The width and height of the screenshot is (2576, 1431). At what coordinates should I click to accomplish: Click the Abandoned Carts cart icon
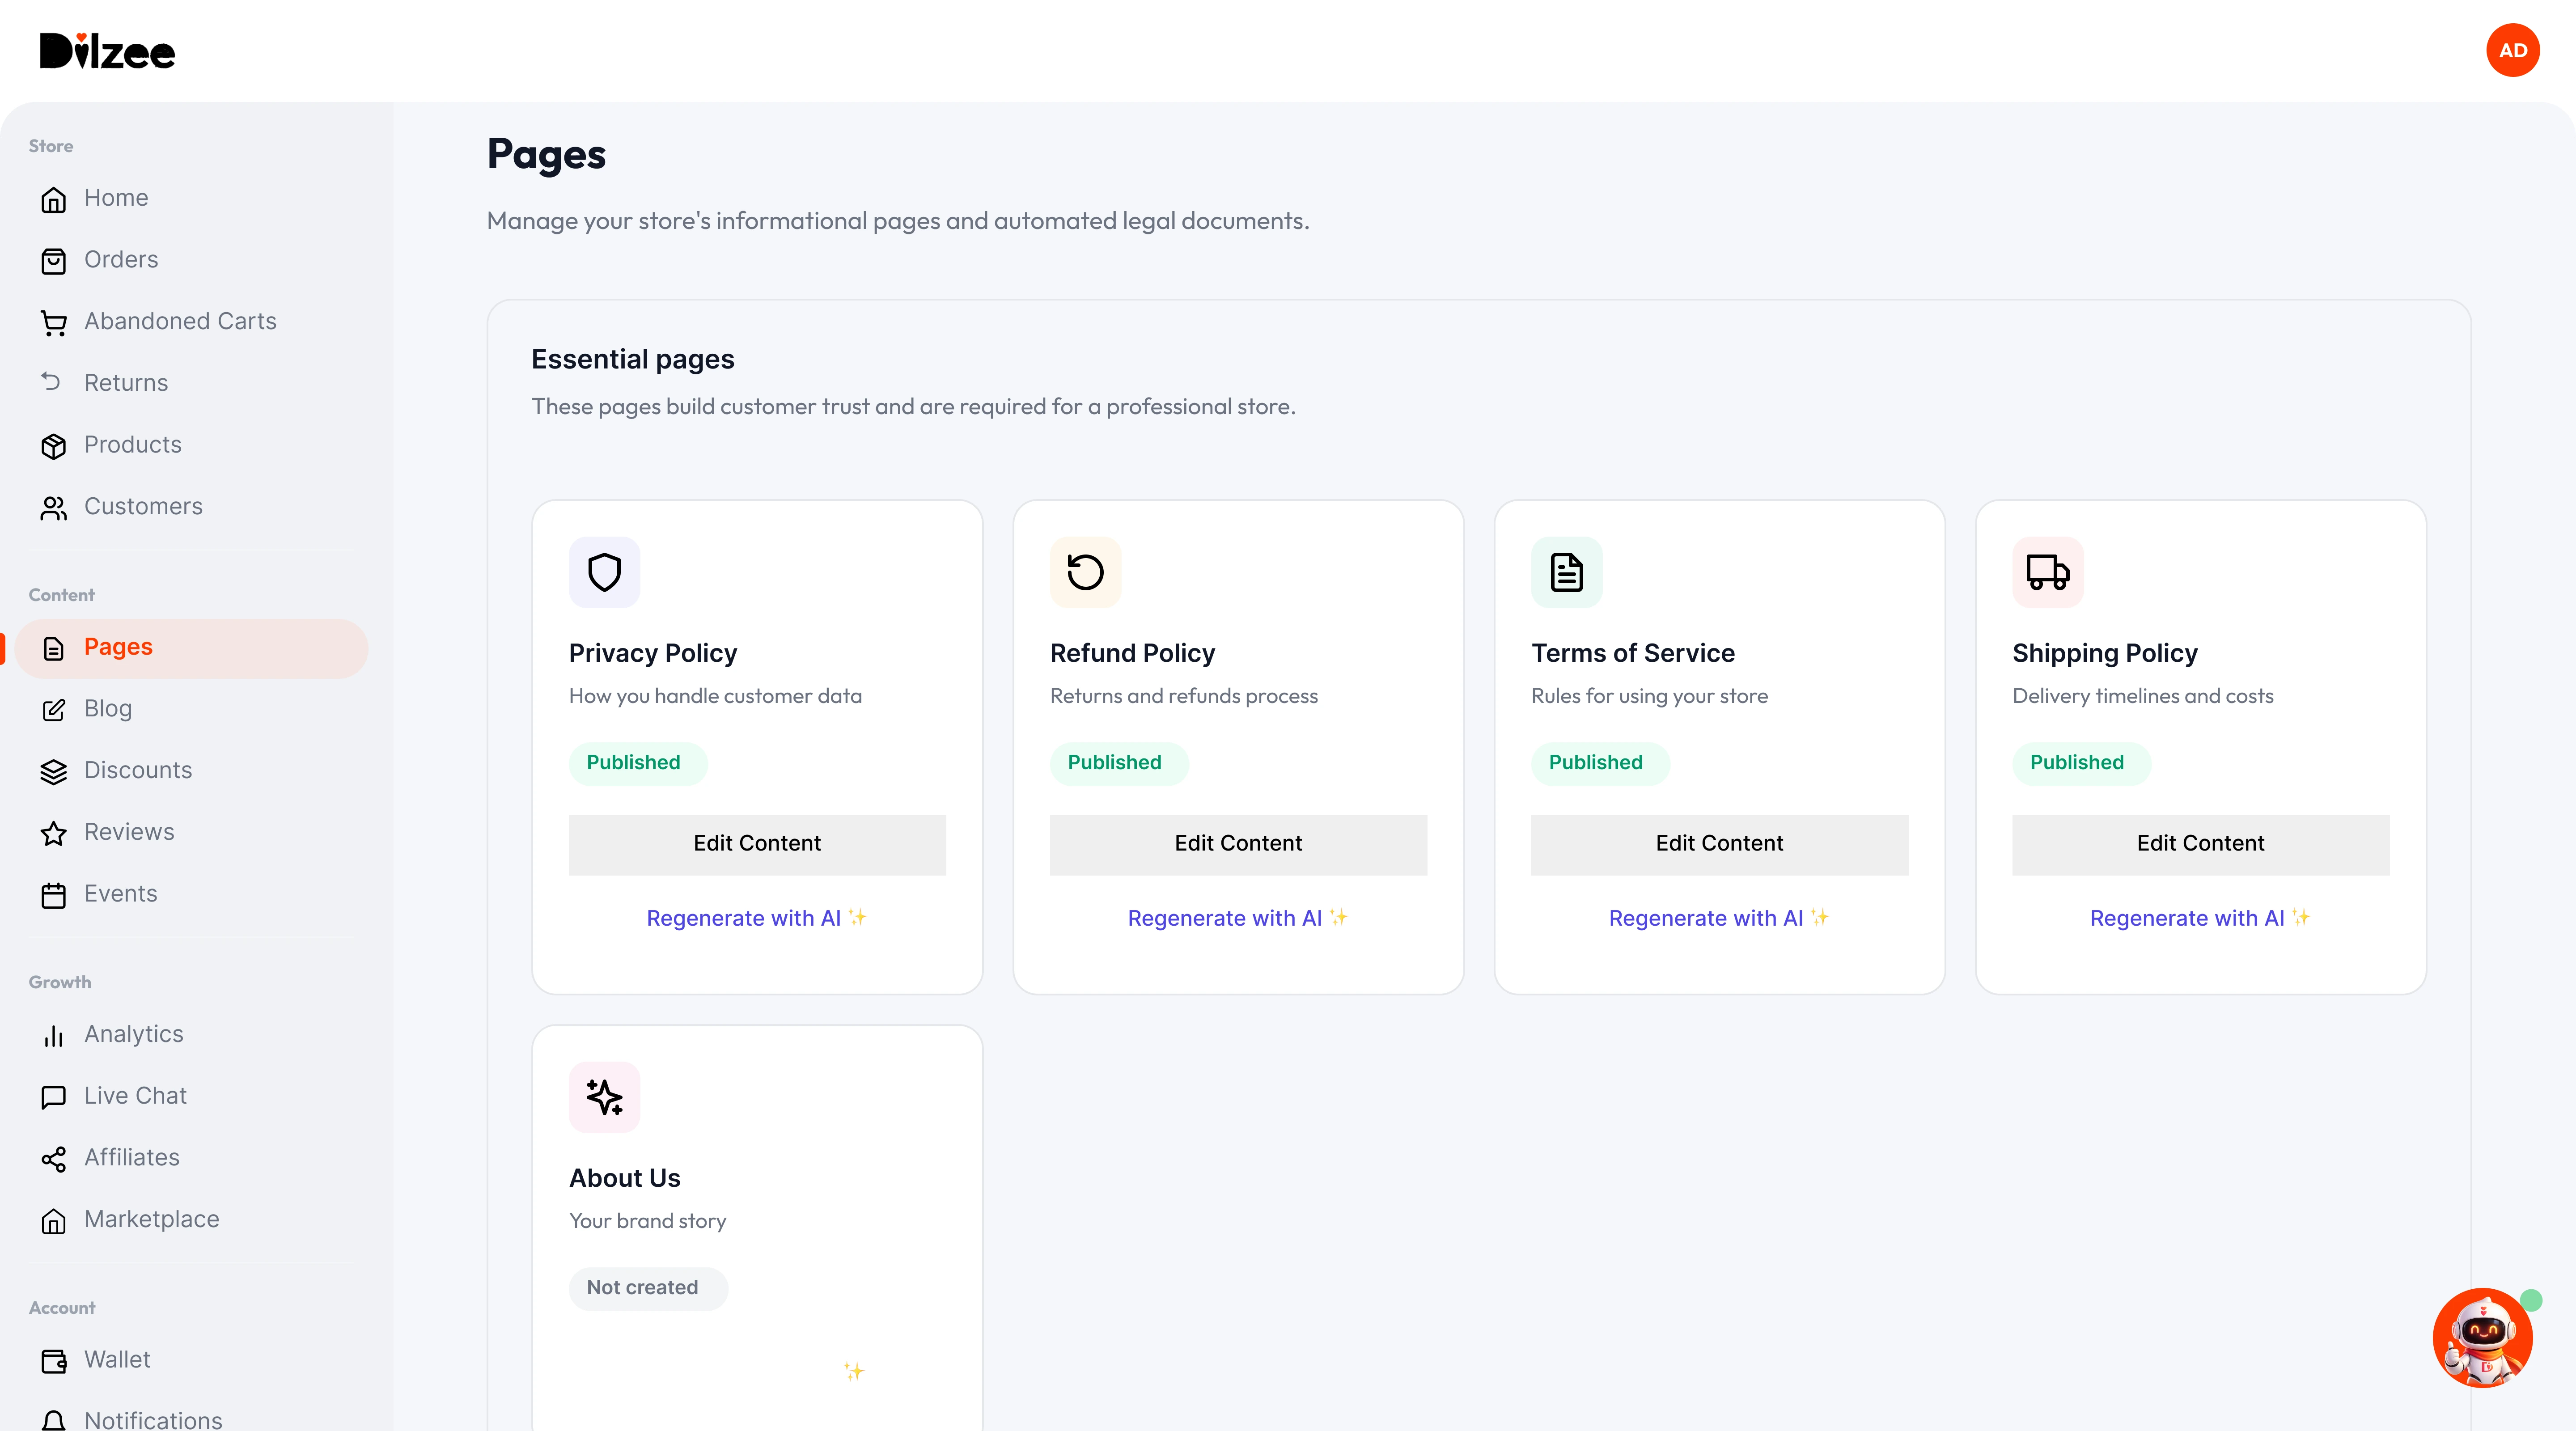point(53,322)
